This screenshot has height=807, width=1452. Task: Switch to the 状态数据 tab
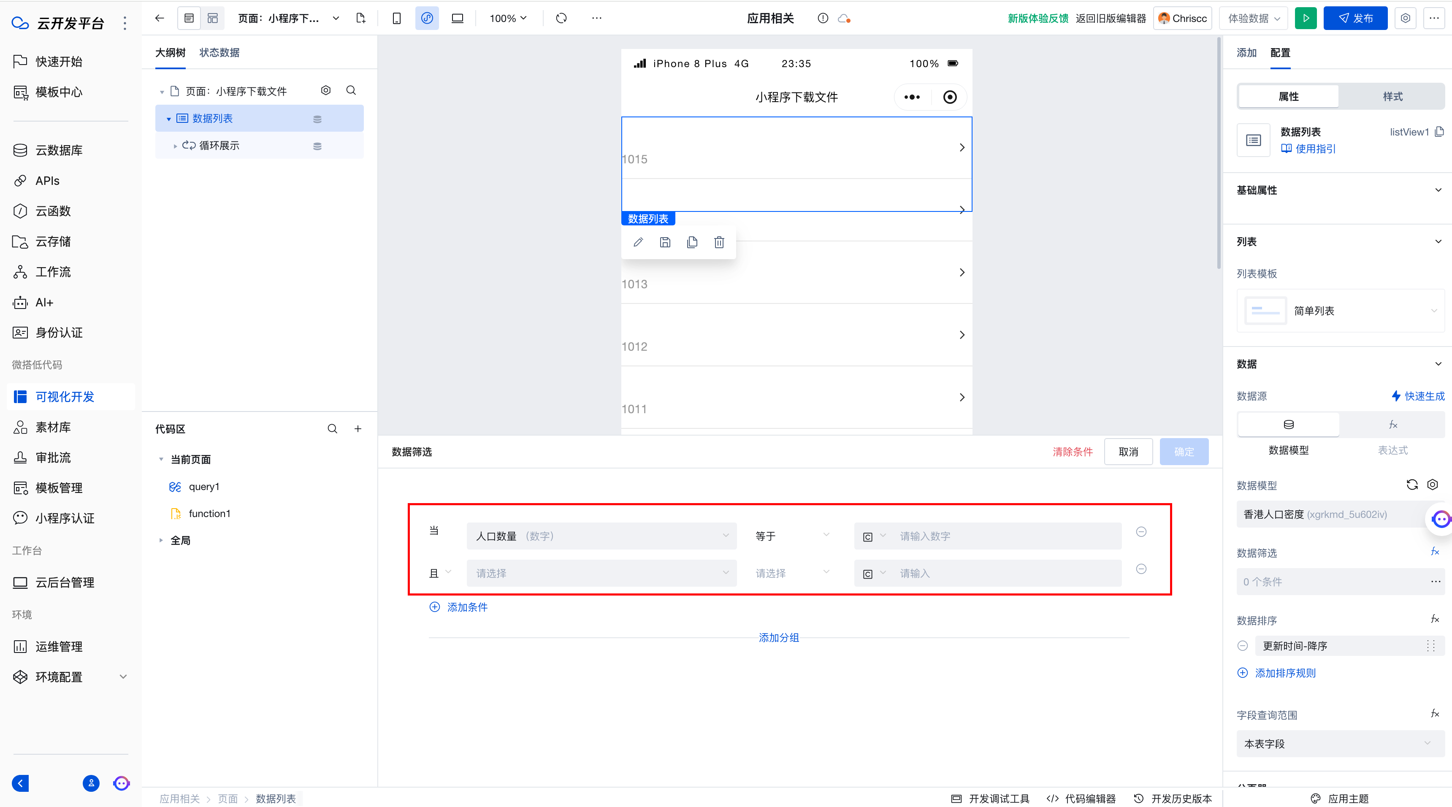pyautogui.click(x=219, y=52)
